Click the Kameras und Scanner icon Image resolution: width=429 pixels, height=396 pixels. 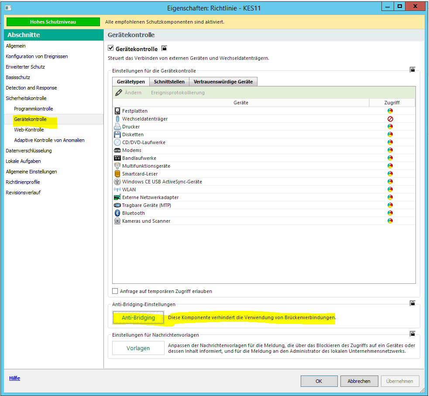pyautogui.click(x=117, y=221)
